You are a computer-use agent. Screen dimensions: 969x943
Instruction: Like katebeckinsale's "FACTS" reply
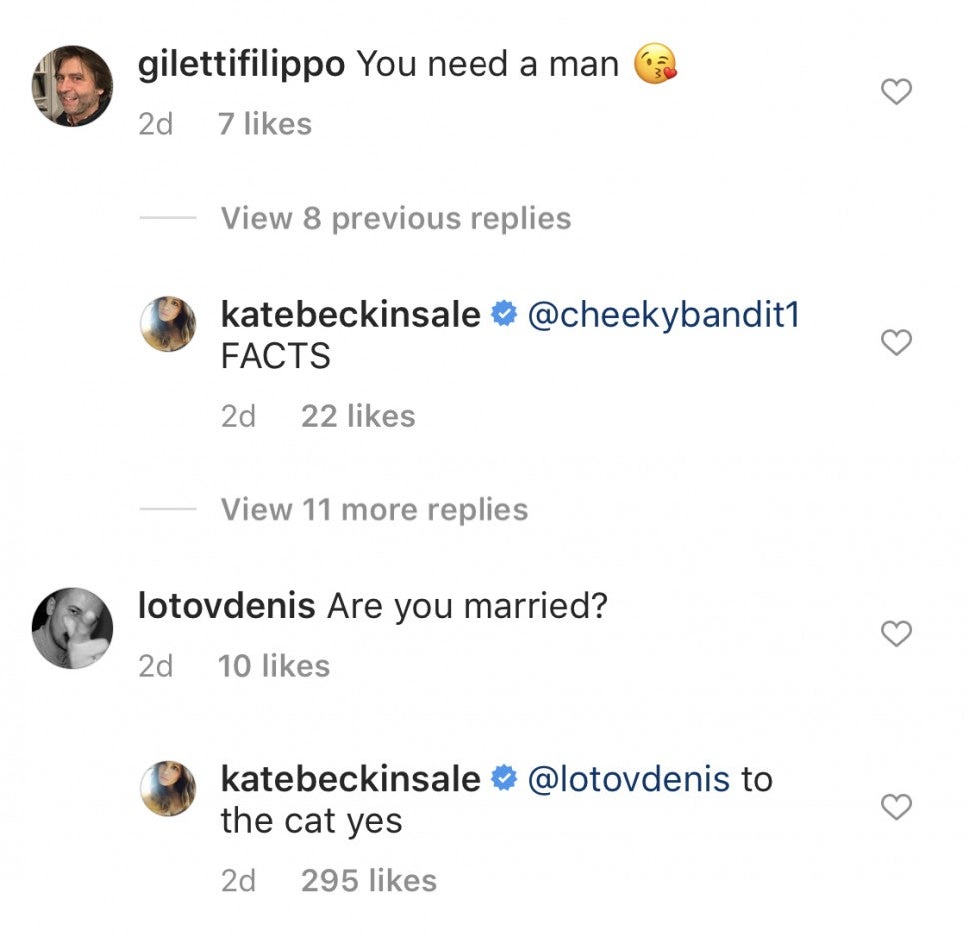tap(897, 343)
